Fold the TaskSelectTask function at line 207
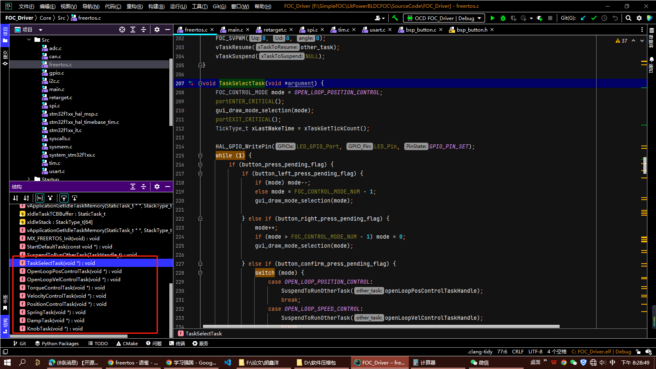Image resolution: width=656 pixels, height=369 pixels. [200, 83]
